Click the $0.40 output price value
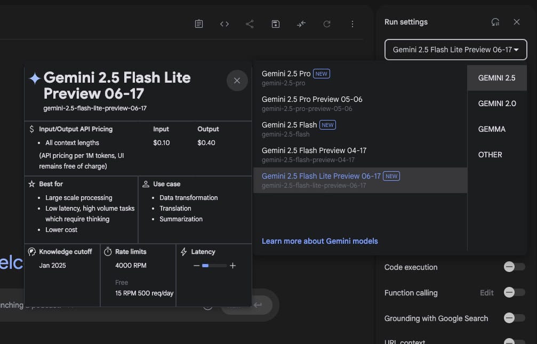Viewport: 537px width, 344px height. 206,143
